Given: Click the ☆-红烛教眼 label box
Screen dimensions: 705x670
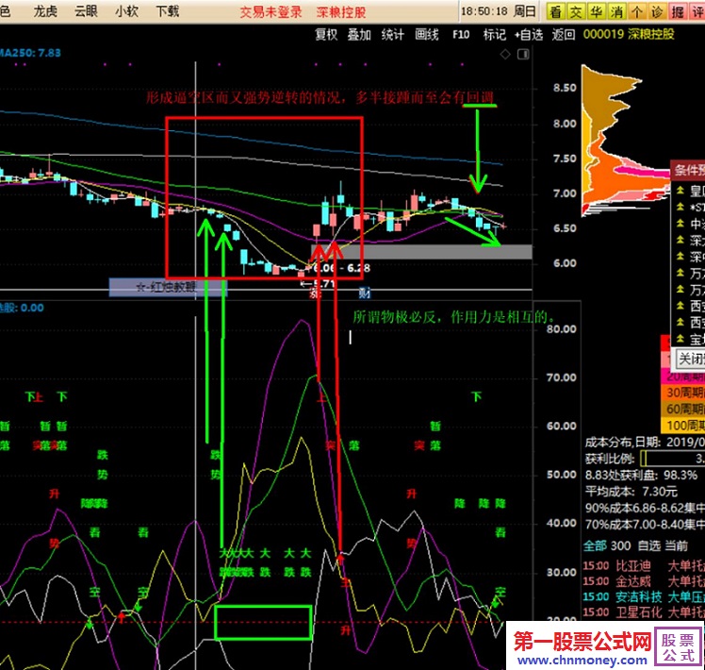Looking at the screenshot, I should pos(168,287).
